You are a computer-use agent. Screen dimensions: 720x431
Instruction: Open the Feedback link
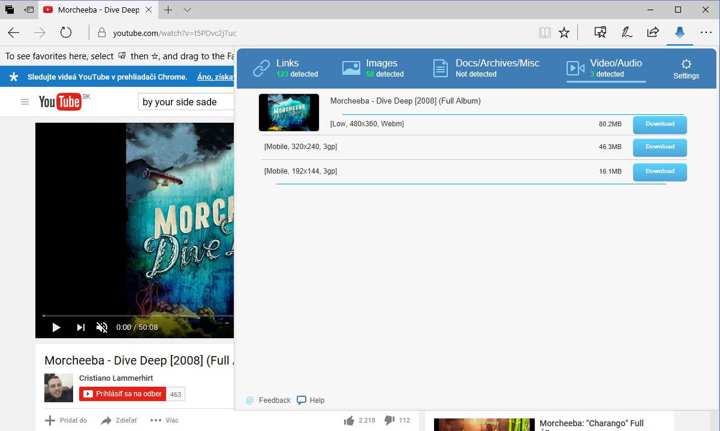(x=269, y=400)
